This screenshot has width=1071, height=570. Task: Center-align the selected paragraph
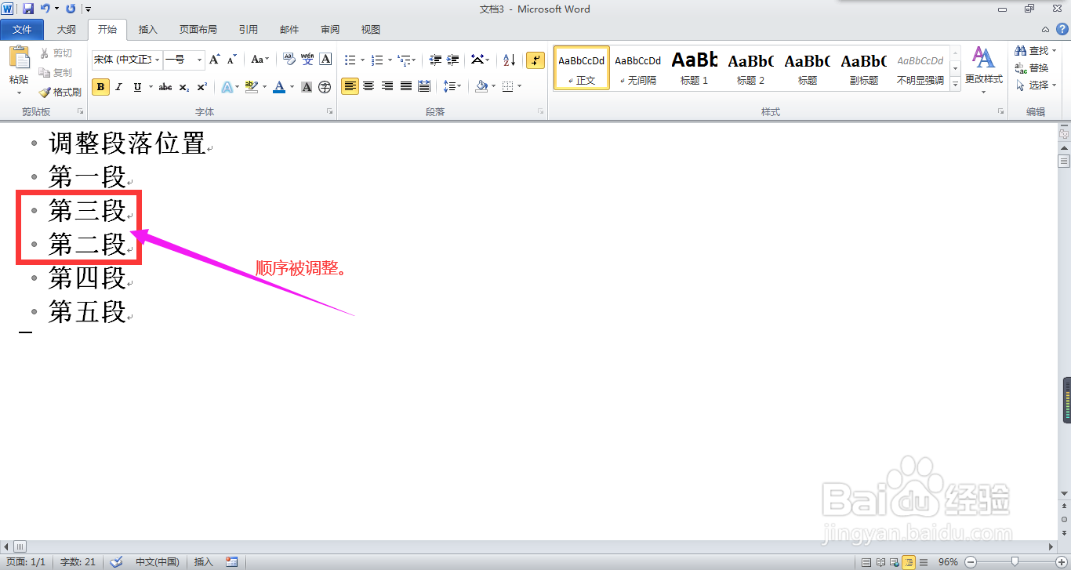click(368, 86)
